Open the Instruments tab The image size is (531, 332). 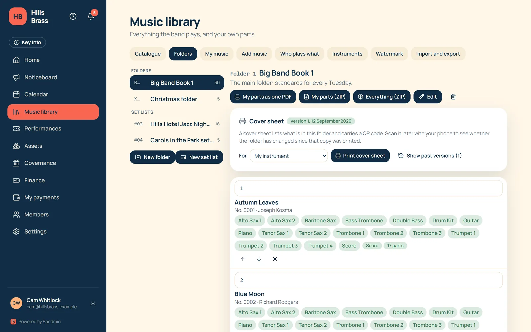[x=347, y=54]
